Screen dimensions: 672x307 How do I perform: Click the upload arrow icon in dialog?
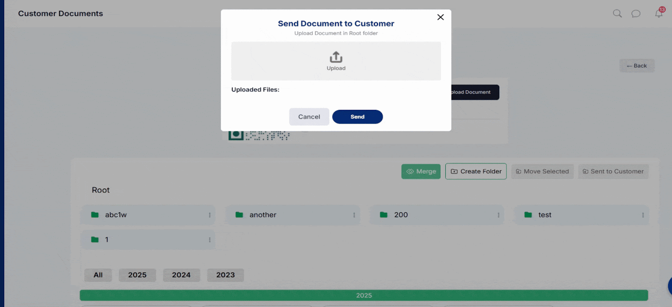336,57
